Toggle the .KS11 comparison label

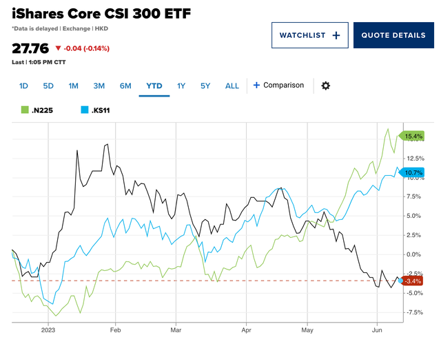point(101,110)
